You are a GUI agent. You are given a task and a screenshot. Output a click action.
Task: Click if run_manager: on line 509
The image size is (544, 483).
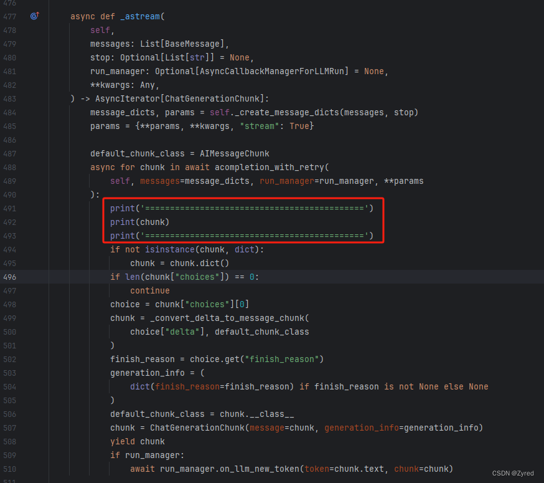(x=147, y=455)
